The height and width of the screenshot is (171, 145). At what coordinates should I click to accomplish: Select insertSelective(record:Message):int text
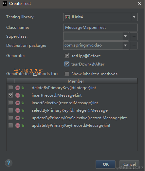click(x=65, y=103)
